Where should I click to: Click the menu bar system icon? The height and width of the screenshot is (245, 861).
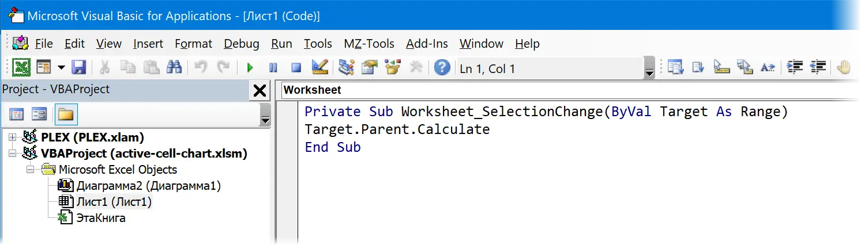[x=21, y=43]
